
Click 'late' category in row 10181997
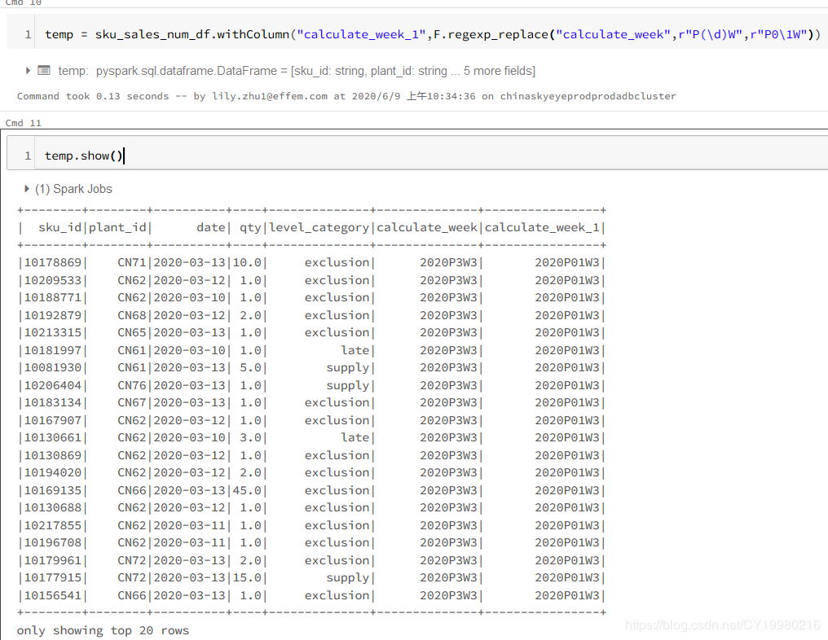pyautogui.click(x=355, y=350)
